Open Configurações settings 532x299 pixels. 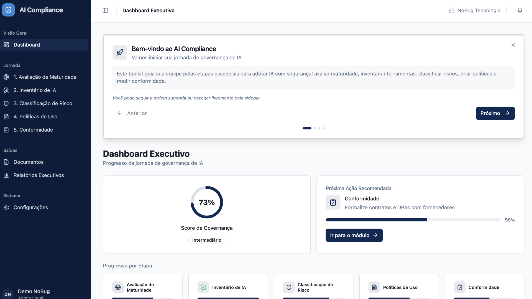30,208
